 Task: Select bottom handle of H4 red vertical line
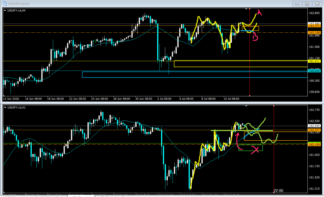pyautogui.click(x=250, y=96)
